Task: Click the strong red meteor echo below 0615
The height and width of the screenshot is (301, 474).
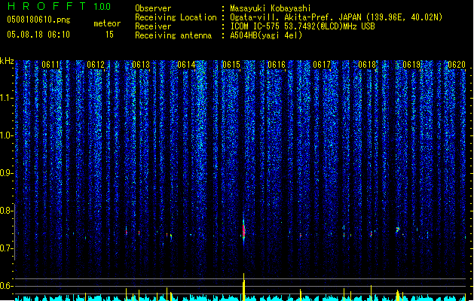Action: (x=243, y=231)
